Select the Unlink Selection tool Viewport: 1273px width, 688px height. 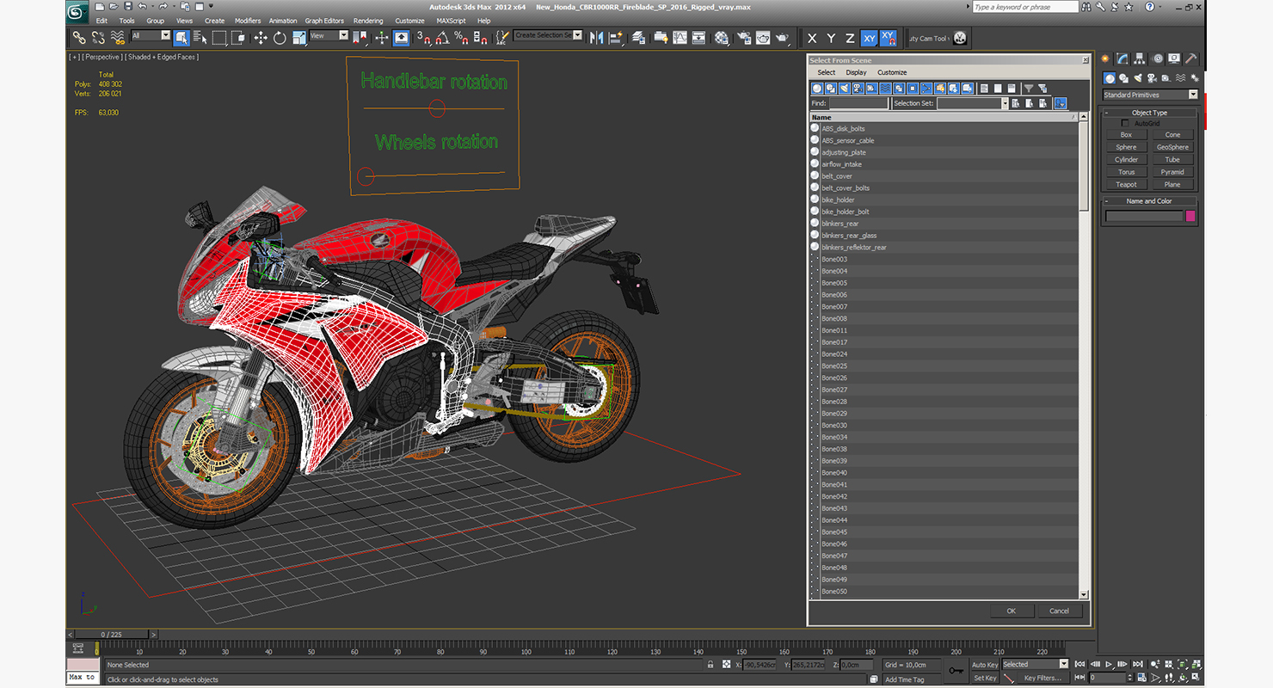click(98, 38)
